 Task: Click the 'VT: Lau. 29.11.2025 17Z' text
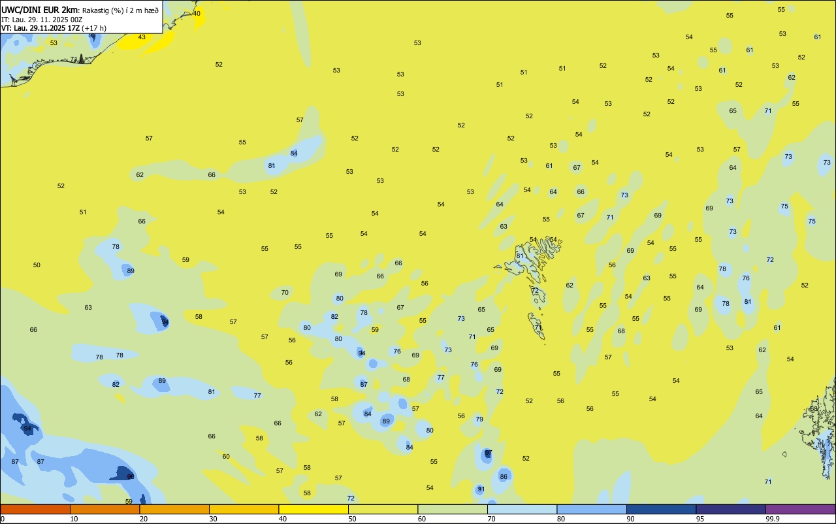tap(40, 28)
